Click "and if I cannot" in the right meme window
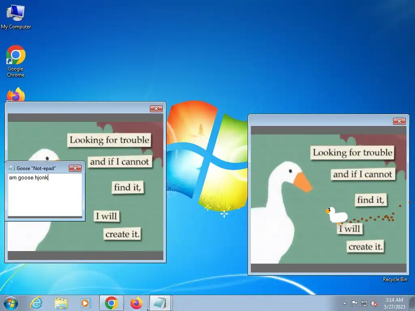This screenshot has height=311, width=415. click(363, 174)
